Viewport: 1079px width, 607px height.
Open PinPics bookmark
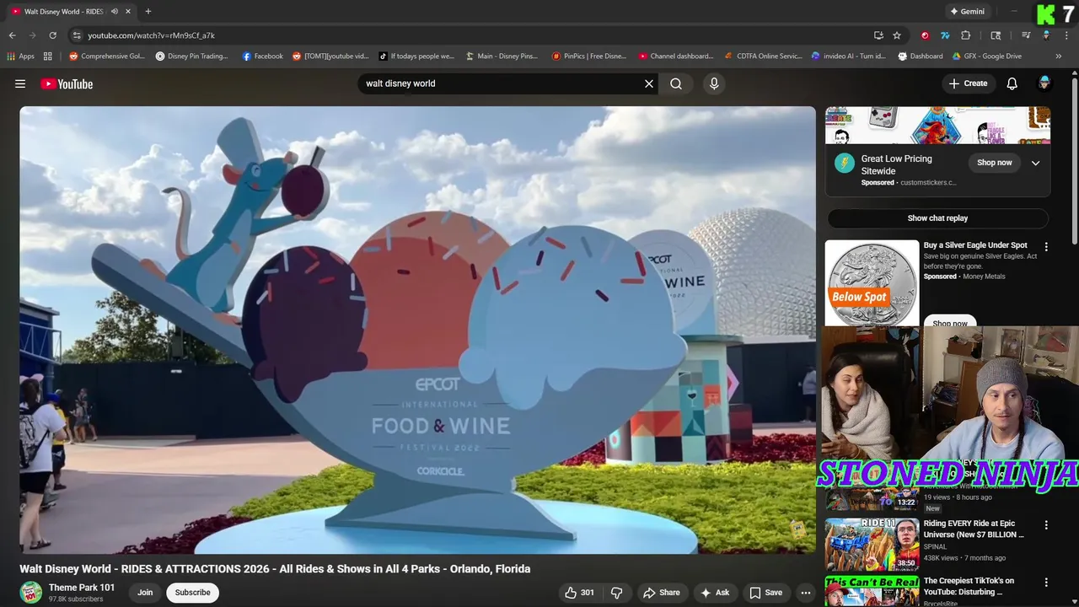[589, 56]
